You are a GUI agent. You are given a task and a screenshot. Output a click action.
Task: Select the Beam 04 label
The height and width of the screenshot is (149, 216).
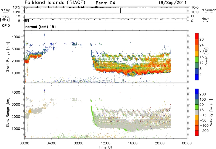(105, 3)
